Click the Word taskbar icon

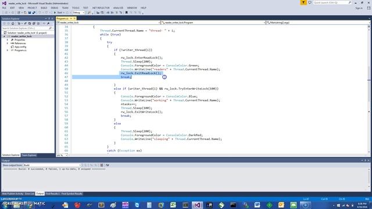point(257,205)
